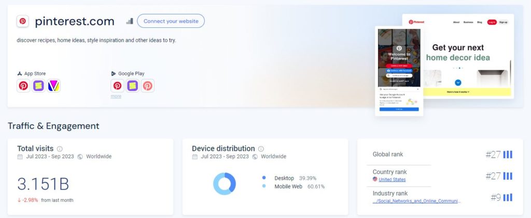Click the calendar icon in Total visits card
This screenshot has width=531, height=218.
click(20, 157)
